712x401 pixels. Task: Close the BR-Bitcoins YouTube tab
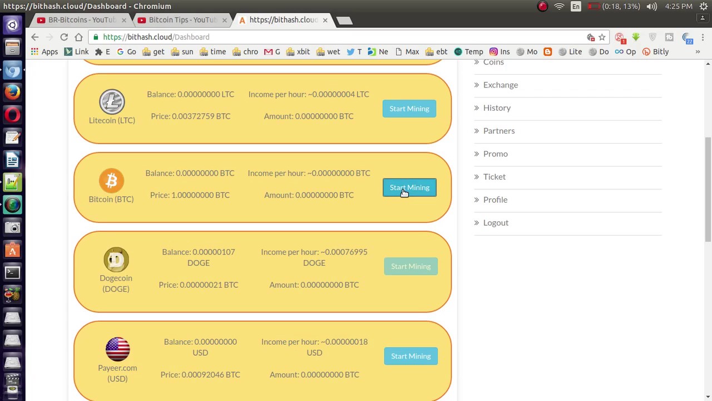[x=123, y=20]
